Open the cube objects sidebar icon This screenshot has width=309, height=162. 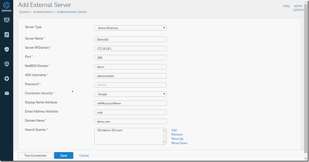tap(7, 93)
